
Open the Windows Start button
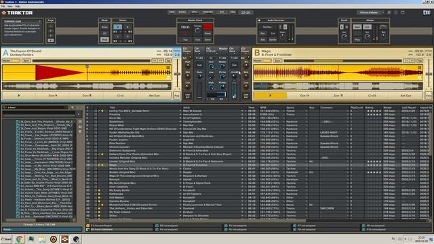click(6, 239)
